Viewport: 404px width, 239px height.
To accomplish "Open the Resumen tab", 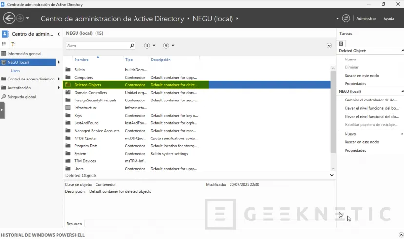I will (x=74, y=224).
